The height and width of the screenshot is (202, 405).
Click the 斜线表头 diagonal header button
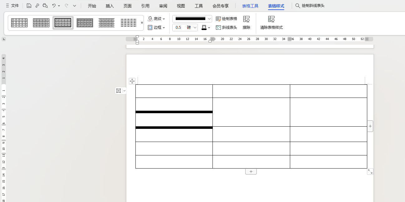(227, 28)
